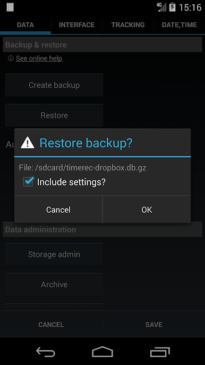Uncheck the Include settings checkbox

[28, 182]
